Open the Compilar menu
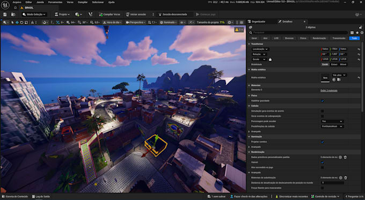This screenshot has width=365, height=200. pos(83,2)
